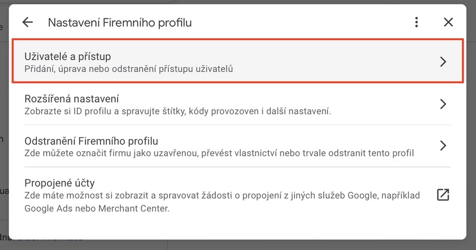The width and height of the screenshot is (476, 250).
Task: Close the Nastavení Firemního profilu dialog
Action: pyautogui.click(x=448, y=22)
